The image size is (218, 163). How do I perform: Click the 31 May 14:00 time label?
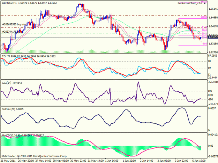click(96, 161)
